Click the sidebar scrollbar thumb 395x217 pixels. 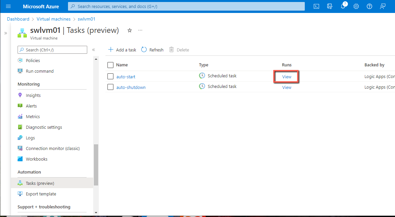96,165
